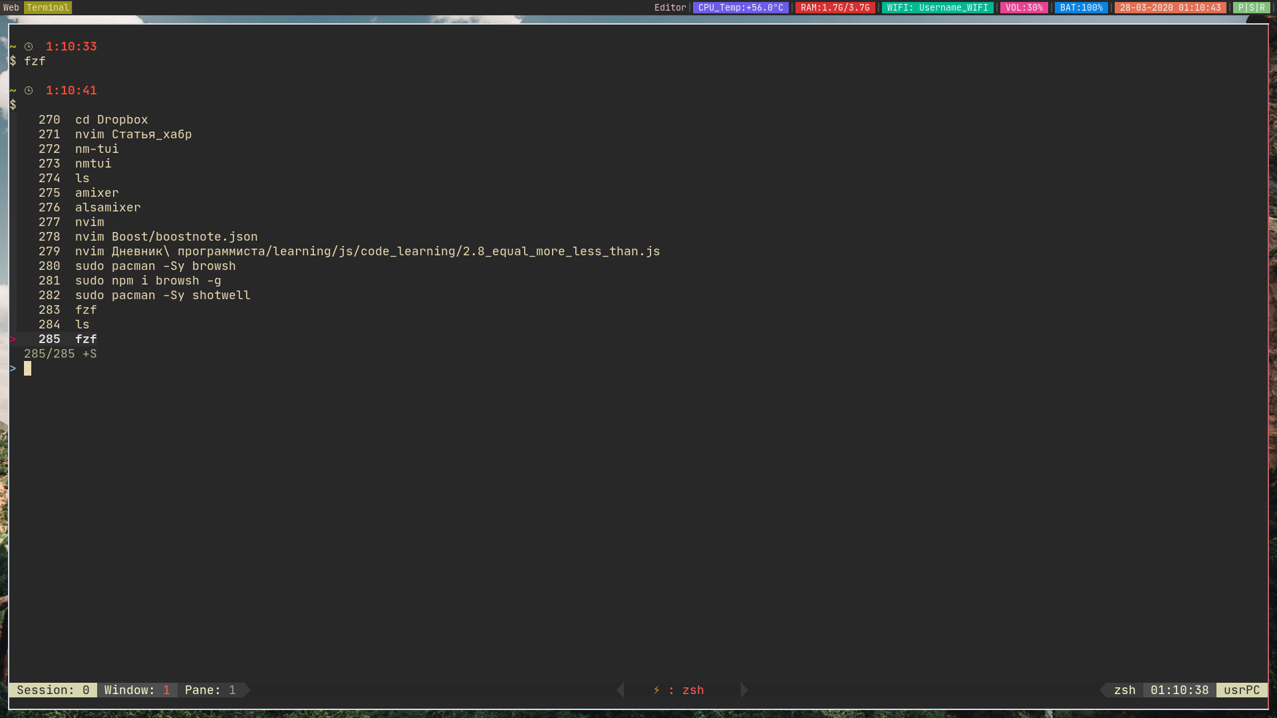Click the right arrow in tmux status
The width and height of the screenshot is (1277, 718).
click(744, 690)
